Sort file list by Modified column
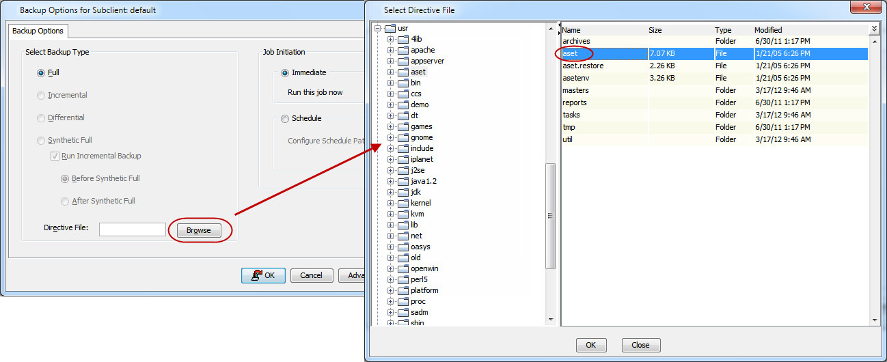This screenshot has height=362, width=887. [x=768, y=30]
